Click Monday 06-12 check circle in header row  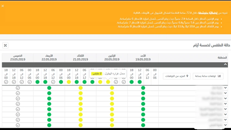coord(116,82)
